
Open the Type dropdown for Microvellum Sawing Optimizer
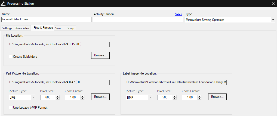tap(273, 20)
